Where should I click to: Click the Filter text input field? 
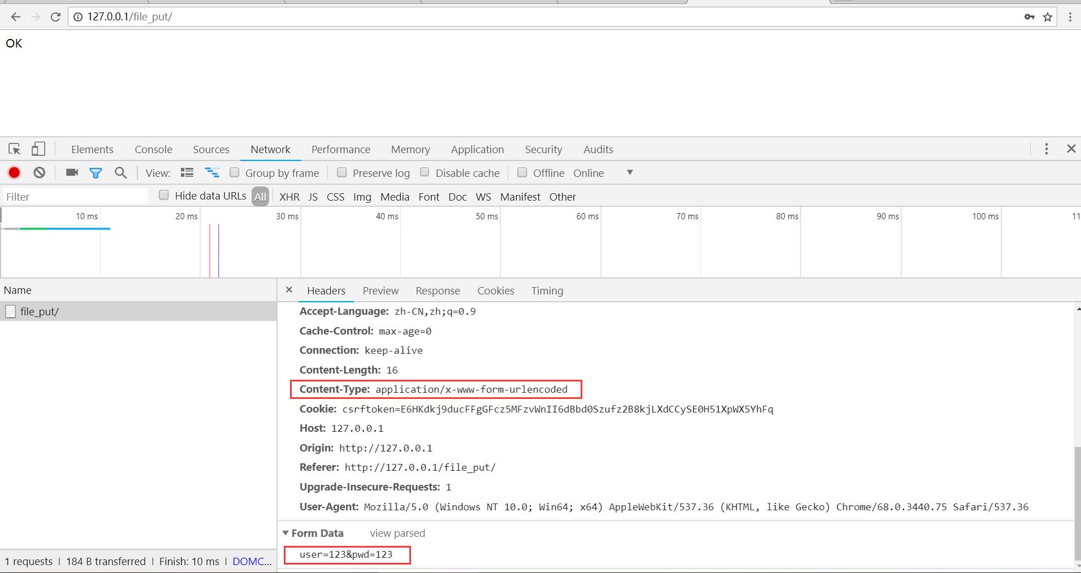(x=75, y=197)
